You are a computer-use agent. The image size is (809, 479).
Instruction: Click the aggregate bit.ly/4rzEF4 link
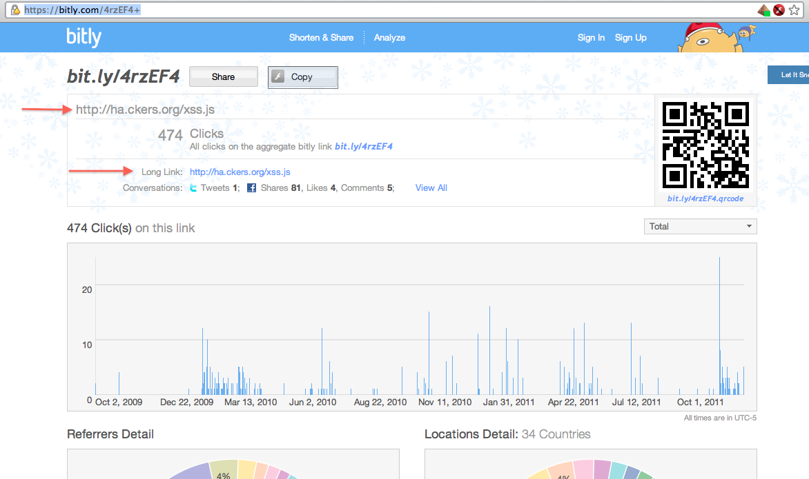[364, 146]
